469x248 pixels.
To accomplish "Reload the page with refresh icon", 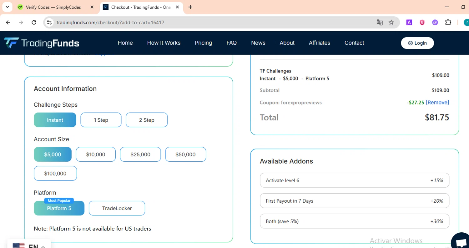I will tap(34, 23).
